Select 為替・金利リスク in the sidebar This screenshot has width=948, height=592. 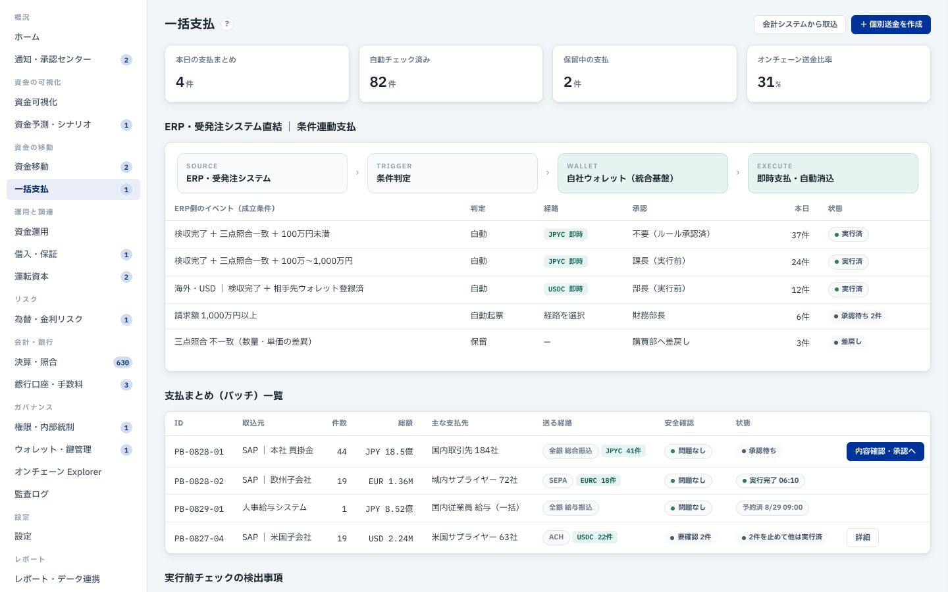(73, 319)
